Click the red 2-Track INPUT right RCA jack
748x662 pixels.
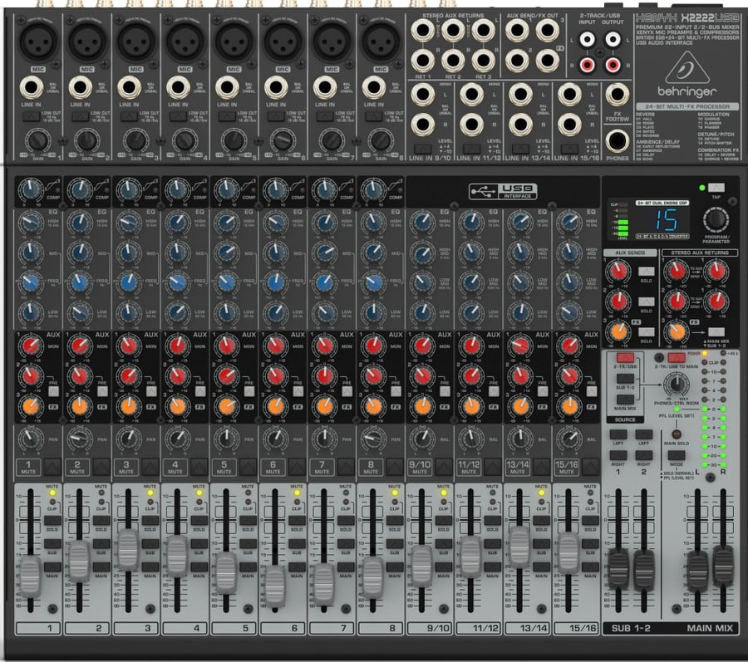pos(587,64)
